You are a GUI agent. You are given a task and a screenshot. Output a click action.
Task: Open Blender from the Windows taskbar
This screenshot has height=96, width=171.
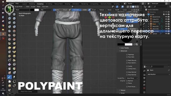(3, 34)
